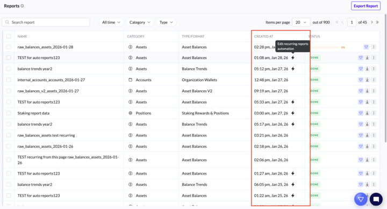Toggle the select-all checkbox in table header
Screen dimensions: 387x209
coord(9,37)
